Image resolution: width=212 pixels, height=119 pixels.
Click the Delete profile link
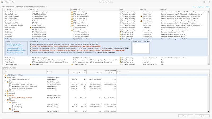207,7
